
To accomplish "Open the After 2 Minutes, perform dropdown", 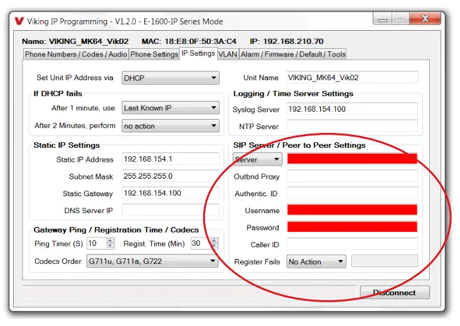I will point(171,126).
